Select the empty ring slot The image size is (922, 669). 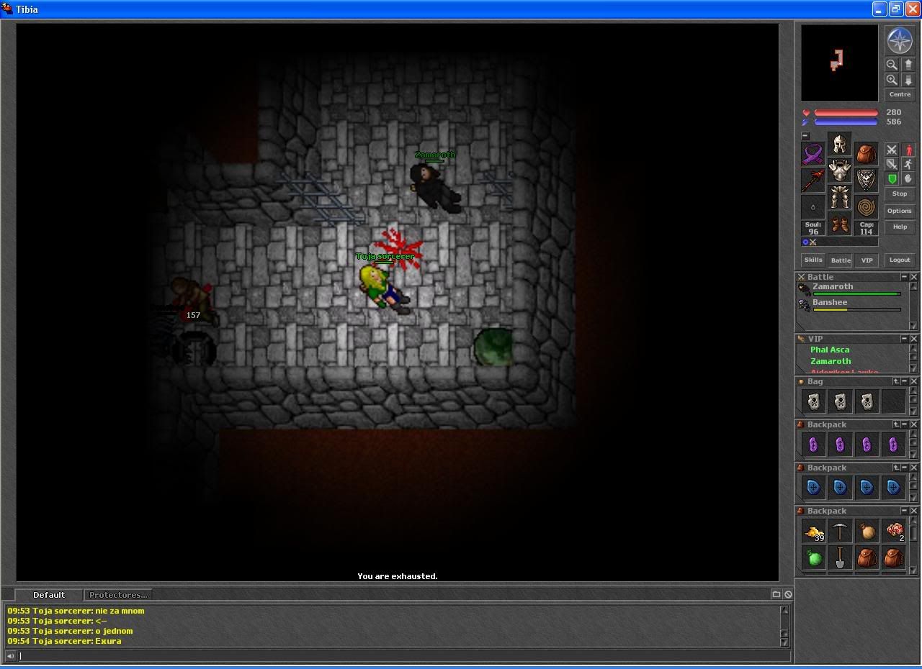(813, 207)
